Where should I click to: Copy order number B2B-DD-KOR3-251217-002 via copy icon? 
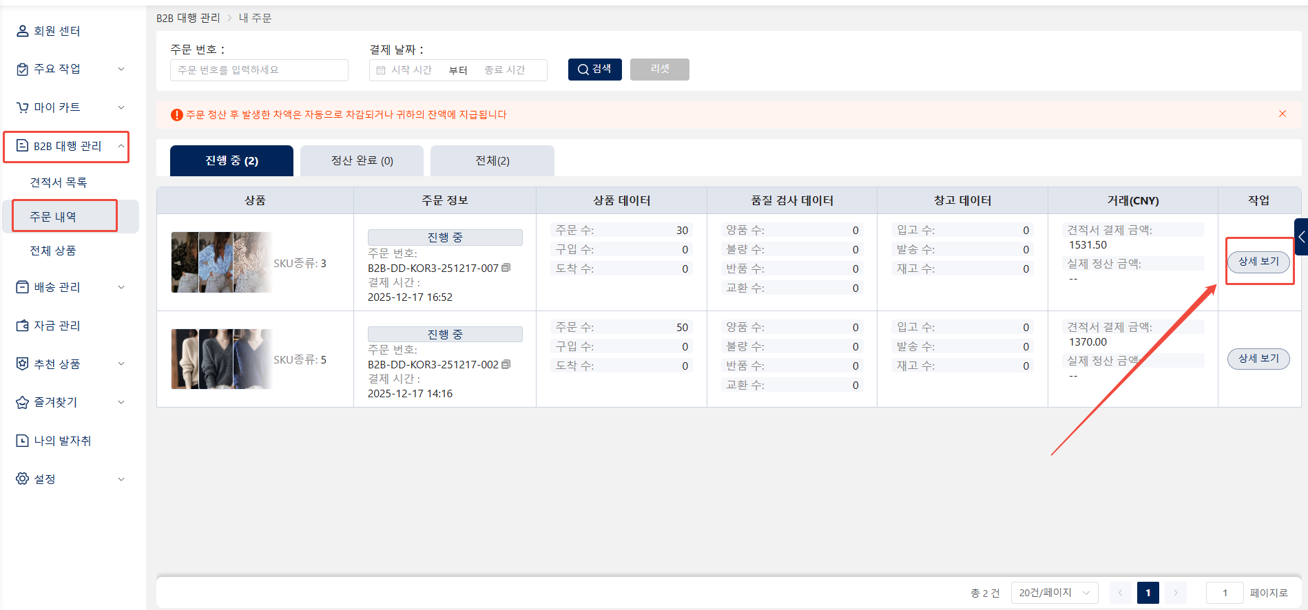[x=506, y=364]
